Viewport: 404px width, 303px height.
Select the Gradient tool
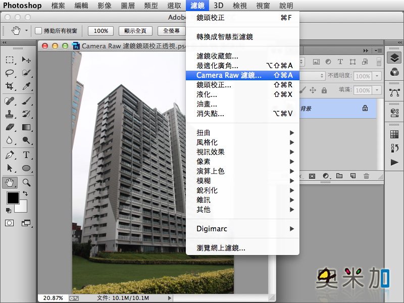[26, 127]
